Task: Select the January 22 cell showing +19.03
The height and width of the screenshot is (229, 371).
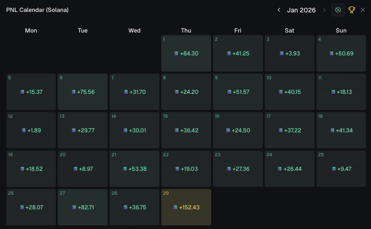Action: [186, 169]
